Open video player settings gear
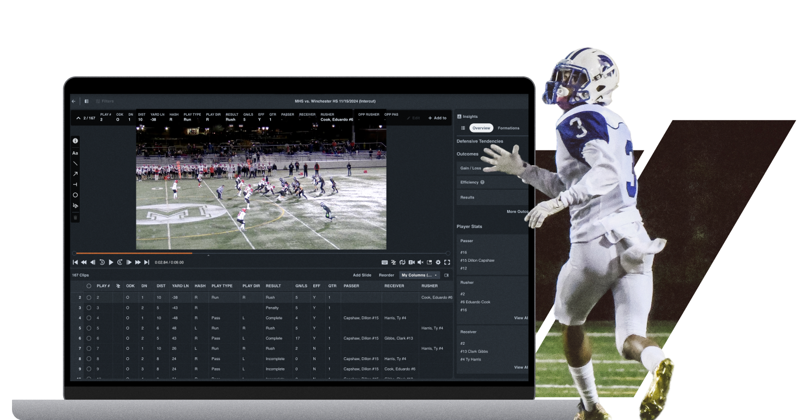 click(x=438, y=262)
